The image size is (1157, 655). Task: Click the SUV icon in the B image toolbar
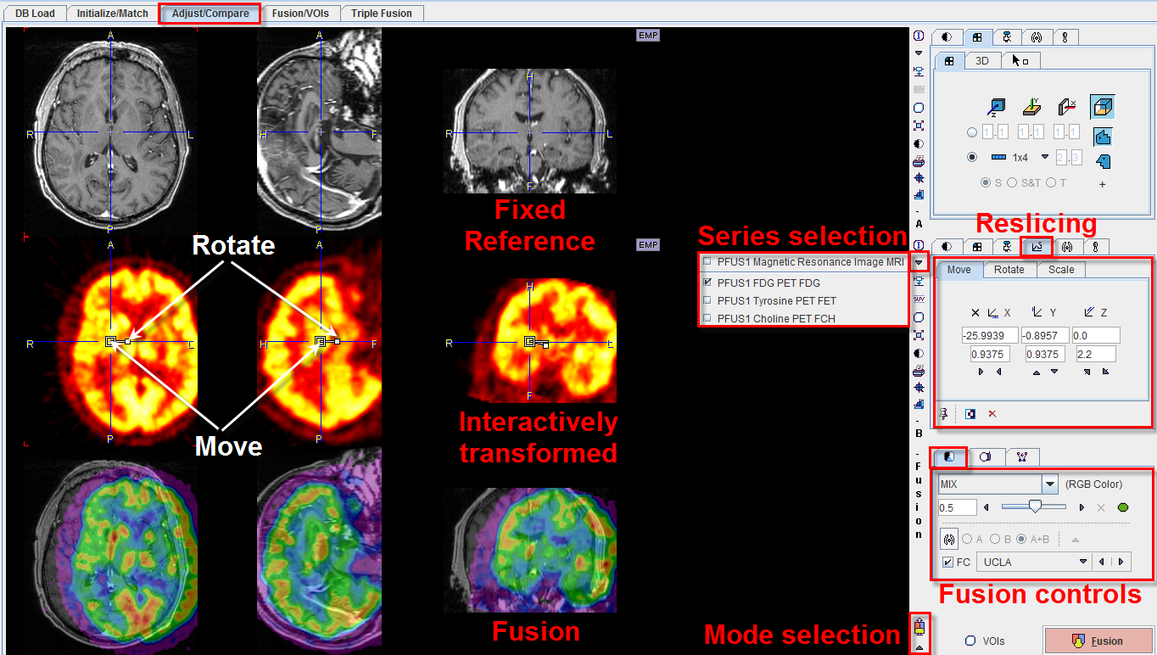point(919,299)
